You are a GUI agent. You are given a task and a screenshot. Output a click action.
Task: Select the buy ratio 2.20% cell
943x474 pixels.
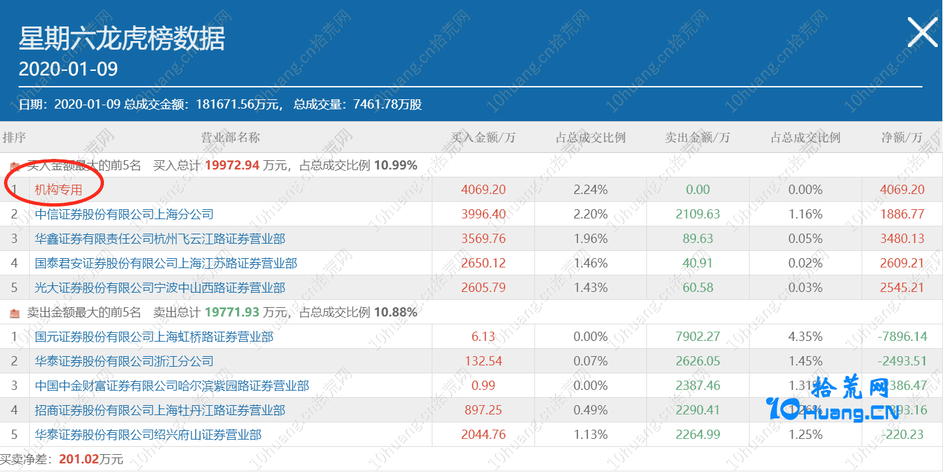pyautogui.click(x=591, y=214)
